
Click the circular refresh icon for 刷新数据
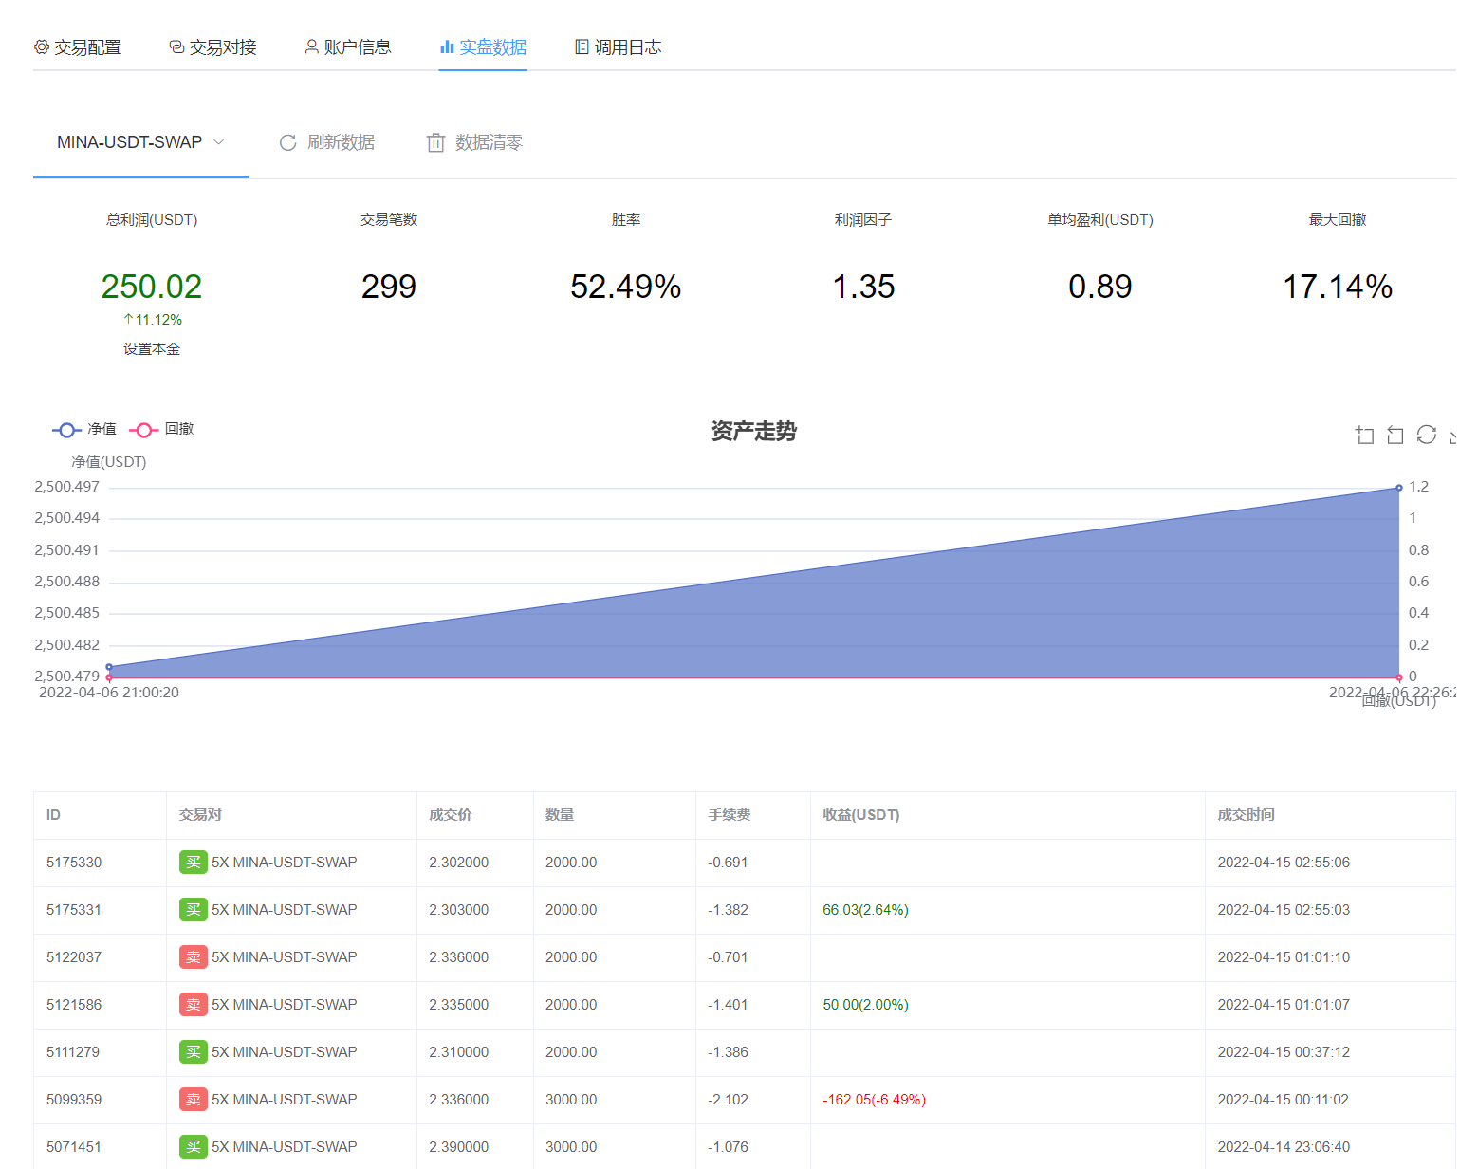(287, 142)
